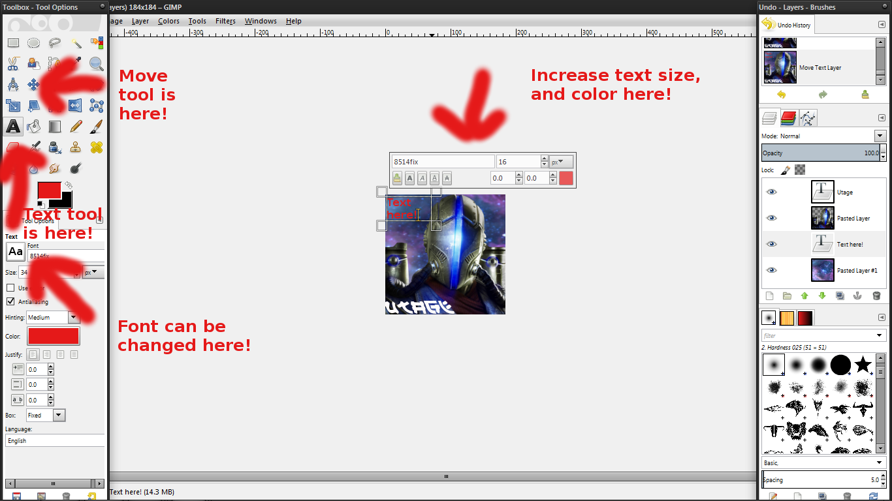
Task: Activate the Cage Transform tool
Action: tap(97, 106)
